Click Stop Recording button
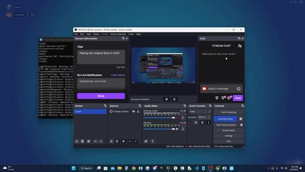Viewport: 305px width, 172px height. coord(225,119)
